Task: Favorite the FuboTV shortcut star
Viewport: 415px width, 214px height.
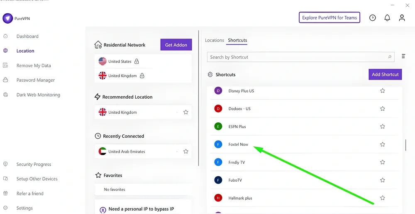Action: pyautogui.click(x=383, y=180)
